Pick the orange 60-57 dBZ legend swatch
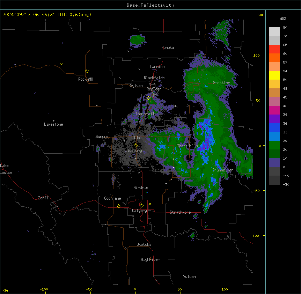Image resolution: width=301 pixels, height=294 pixels. pyautogui.click(x=274, y=58)
